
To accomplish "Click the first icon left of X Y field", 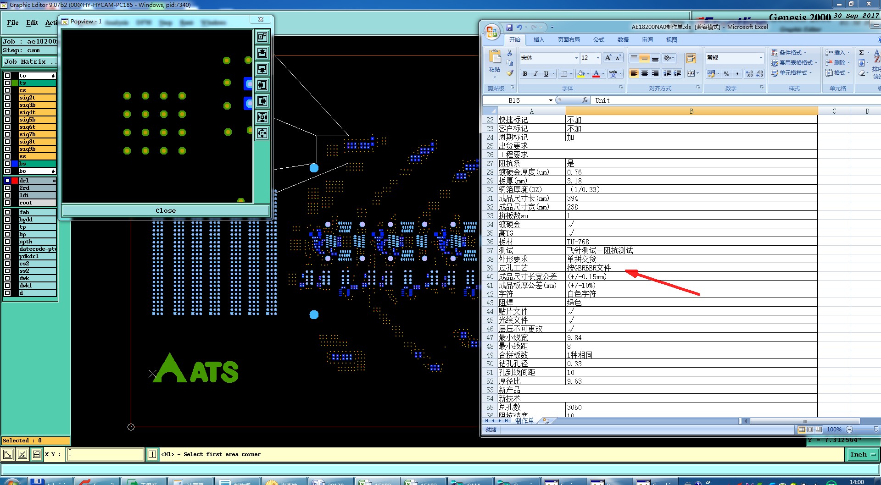I will 8,454.
